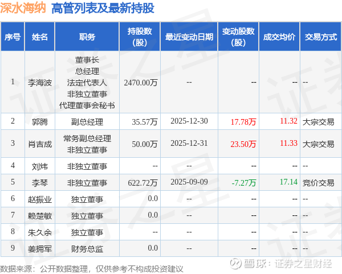Click the date 2025-09-09
The height and width of the screenshot is (274, 342).
click(x=189, y=182)
